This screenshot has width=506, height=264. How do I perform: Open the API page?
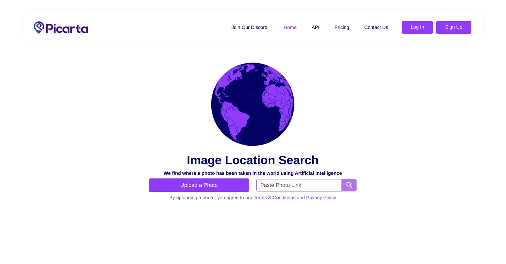coord(315,27)
